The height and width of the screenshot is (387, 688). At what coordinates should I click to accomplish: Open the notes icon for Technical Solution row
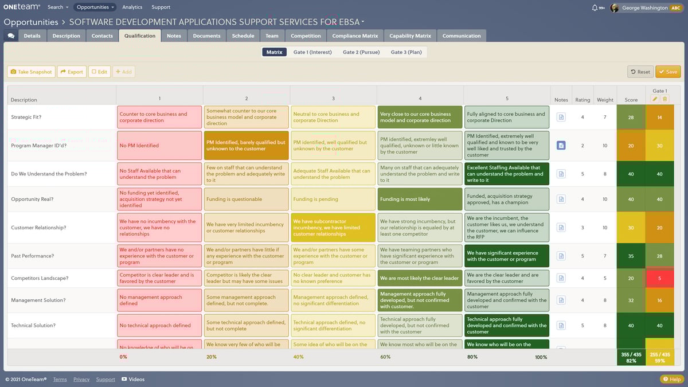coord(561,325)
